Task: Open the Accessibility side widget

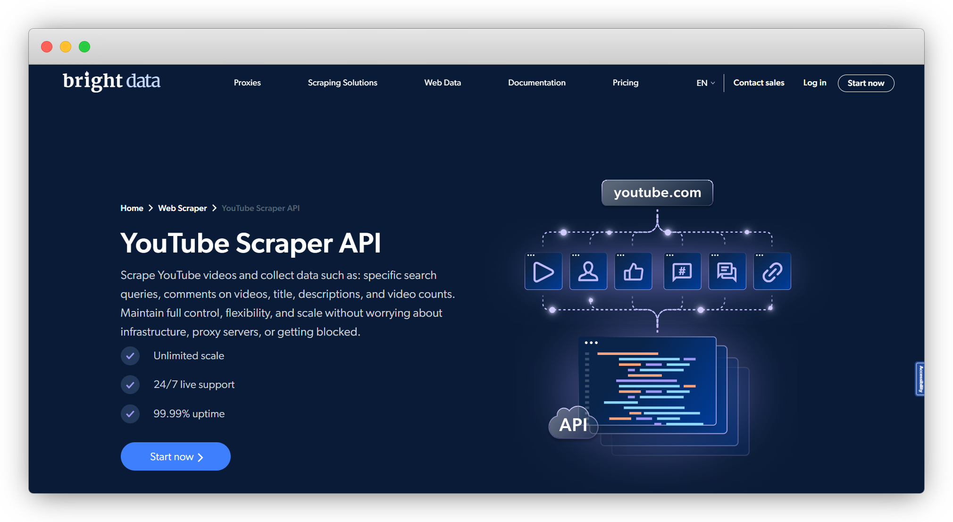Action: pyautogui.click(x=920, y=379)
